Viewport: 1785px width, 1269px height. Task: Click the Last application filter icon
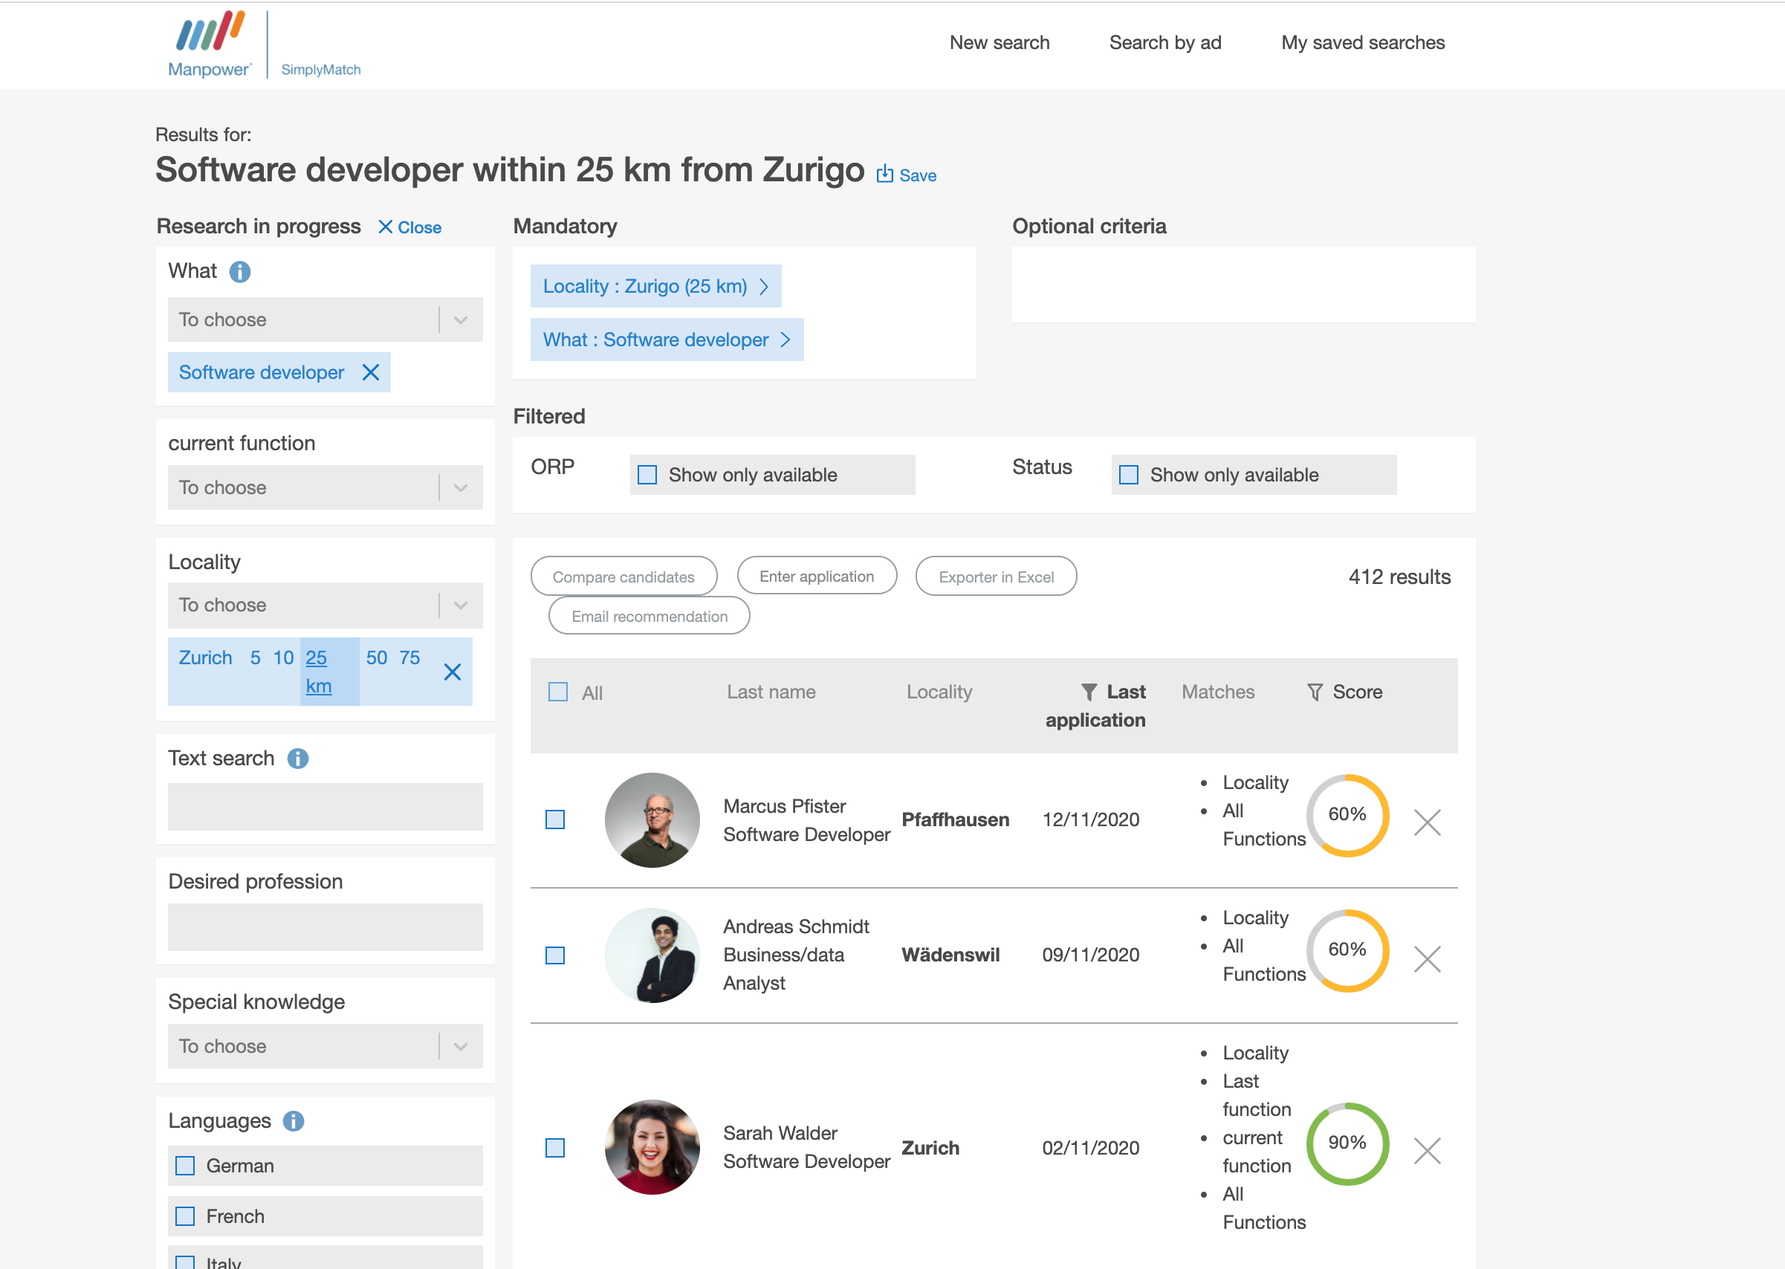point(1088,692)
